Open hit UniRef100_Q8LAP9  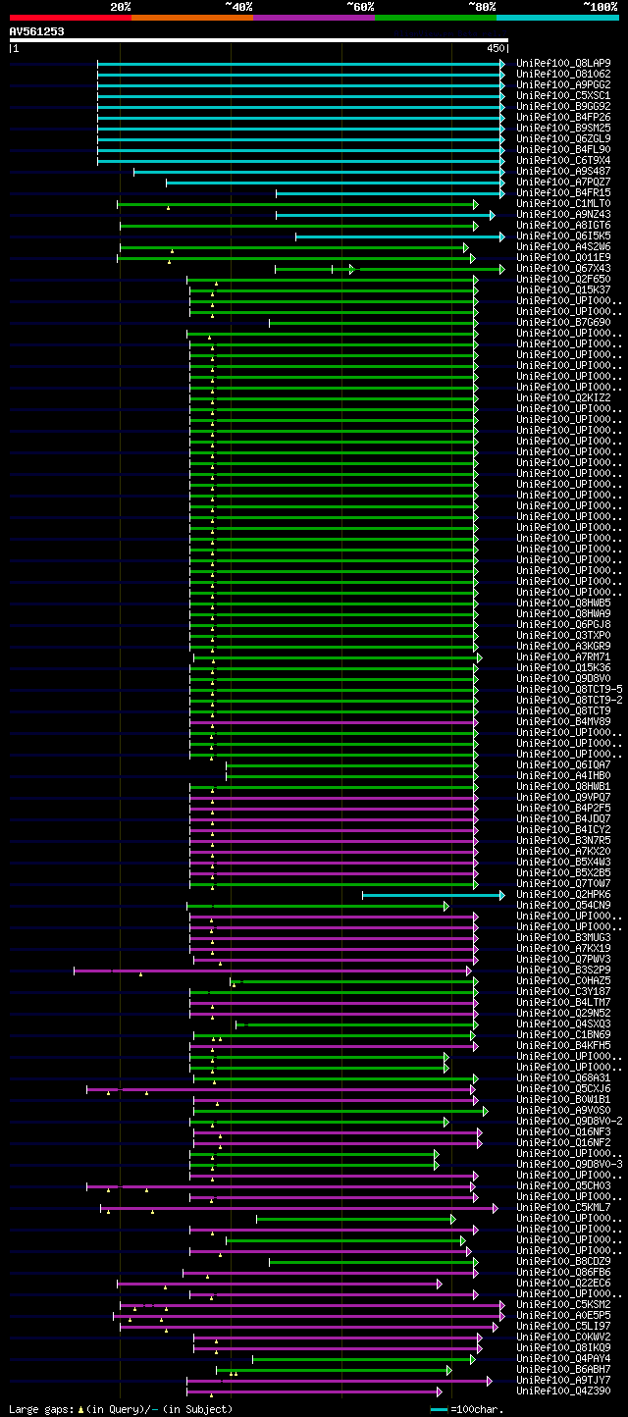(x=563, y=64)
